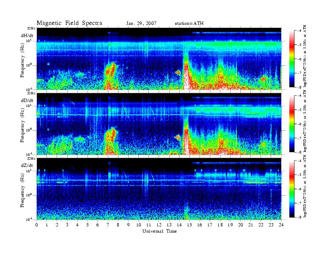Select the date text "Jan. 29, 2007"
Screen dimensions: 335x258
[x=141, y=24]
